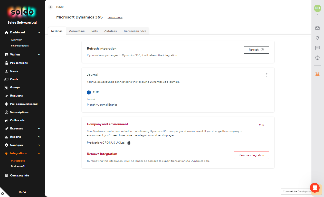Open the Intercom chat launcher bubble

click(x=315, y=188)
